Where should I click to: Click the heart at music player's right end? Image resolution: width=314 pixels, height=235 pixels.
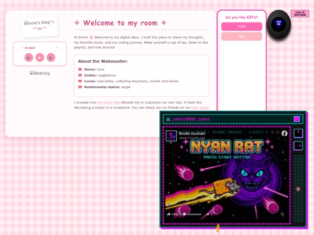(57, 48)
